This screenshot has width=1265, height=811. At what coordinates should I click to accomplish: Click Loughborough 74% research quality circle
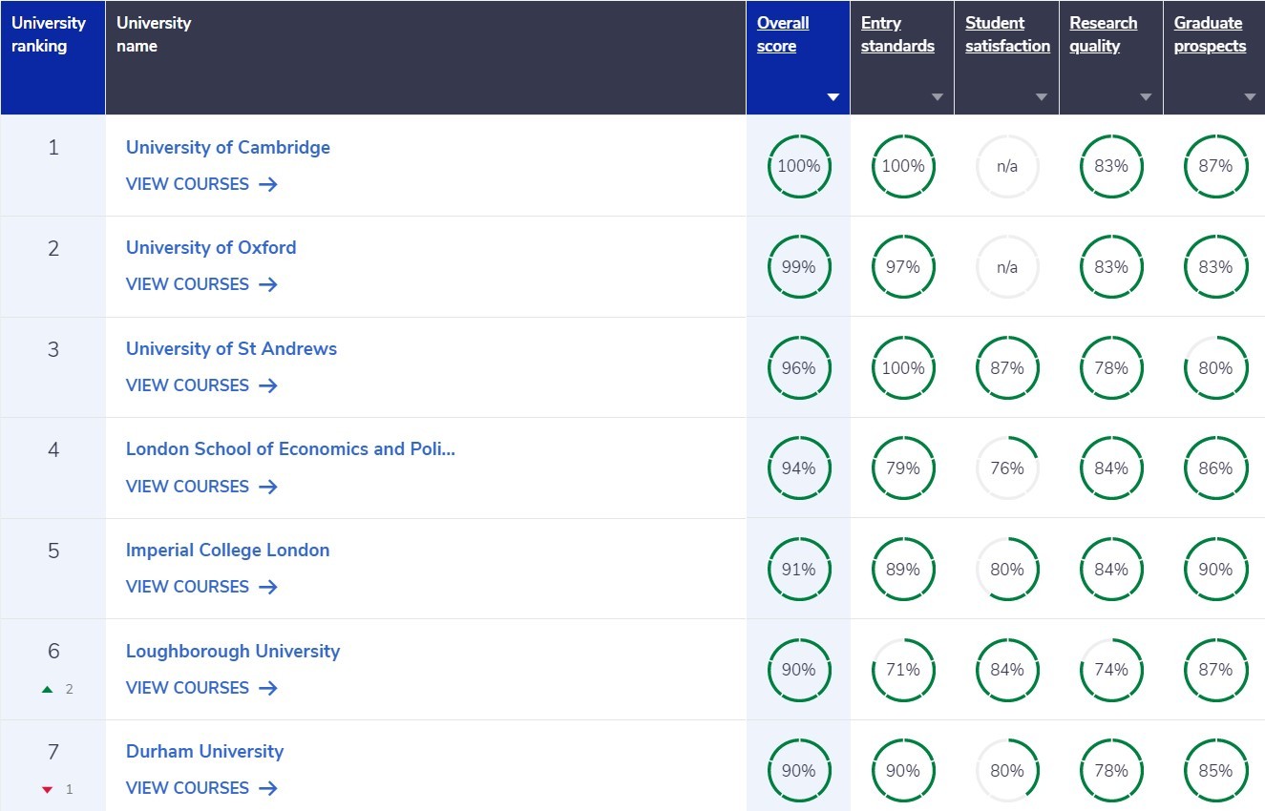pos(1111,670)
